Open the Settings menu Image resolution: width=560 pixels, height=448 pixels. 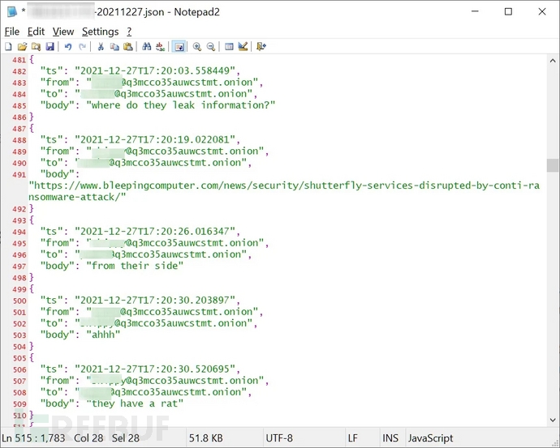[x=100, y=31]
